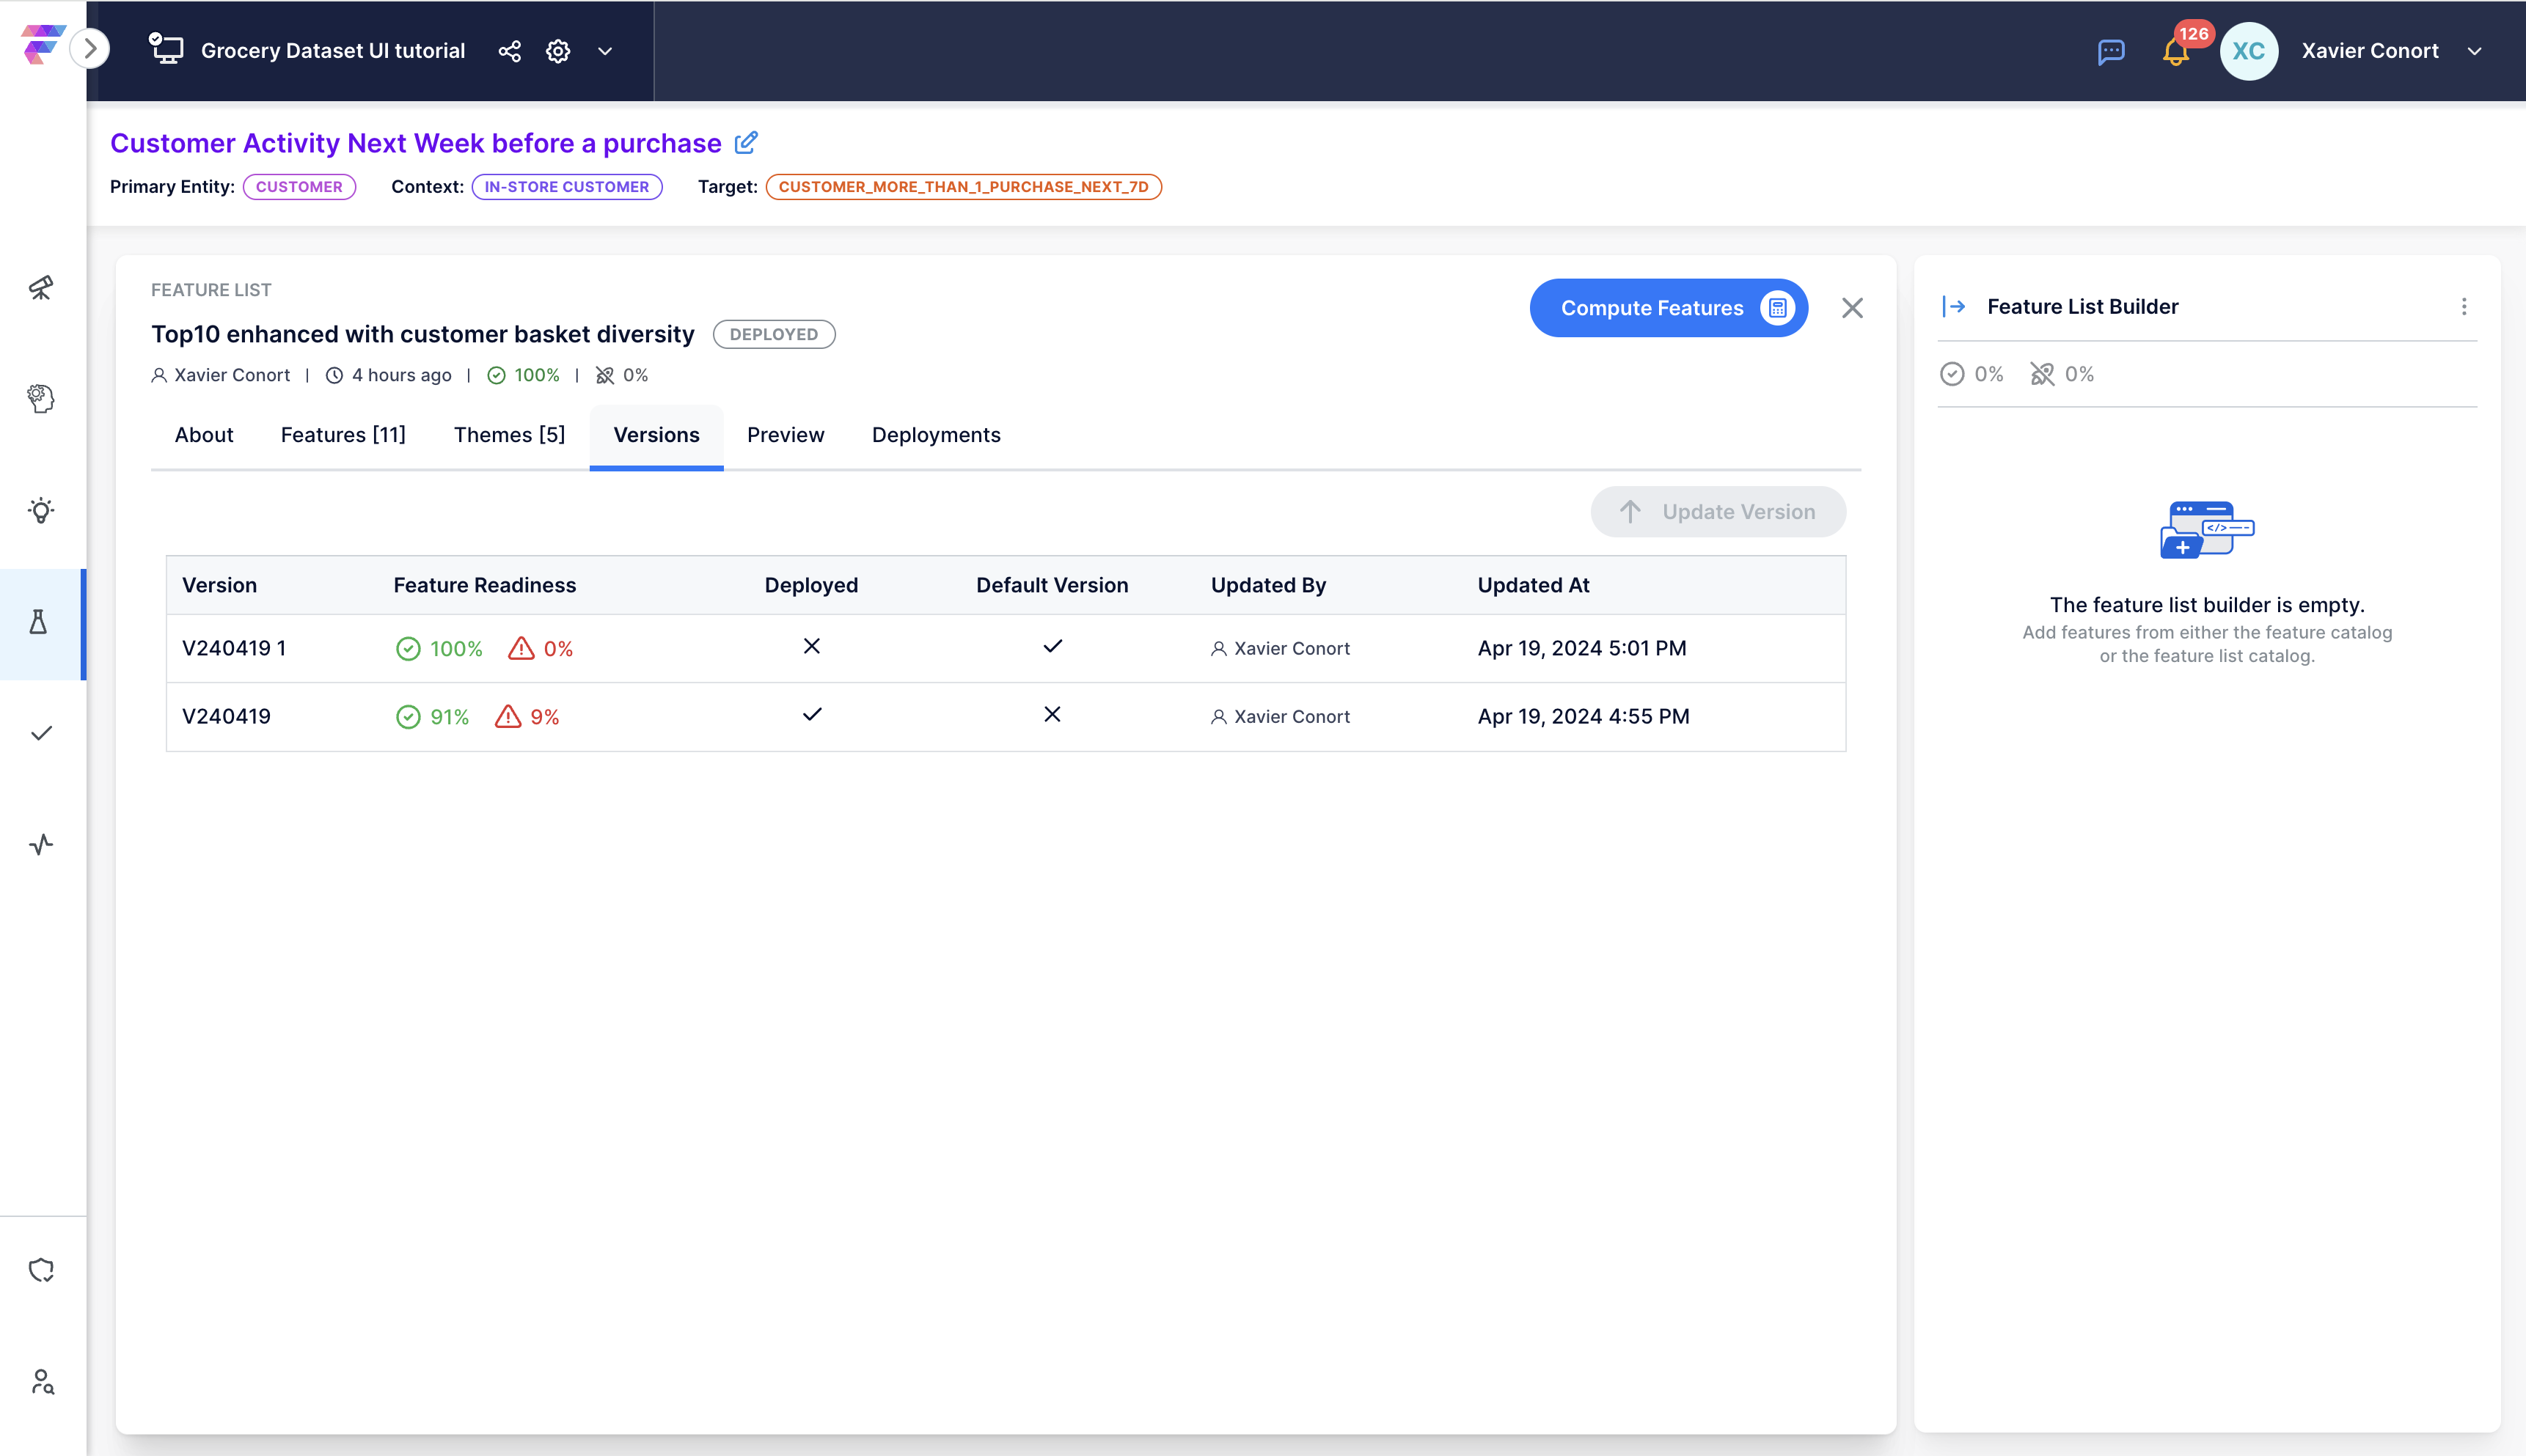Click the Grocery Dataset UI tutorial catalog name
Image resolution: width=2526 pixels, height=1456 pixels.
332,51
